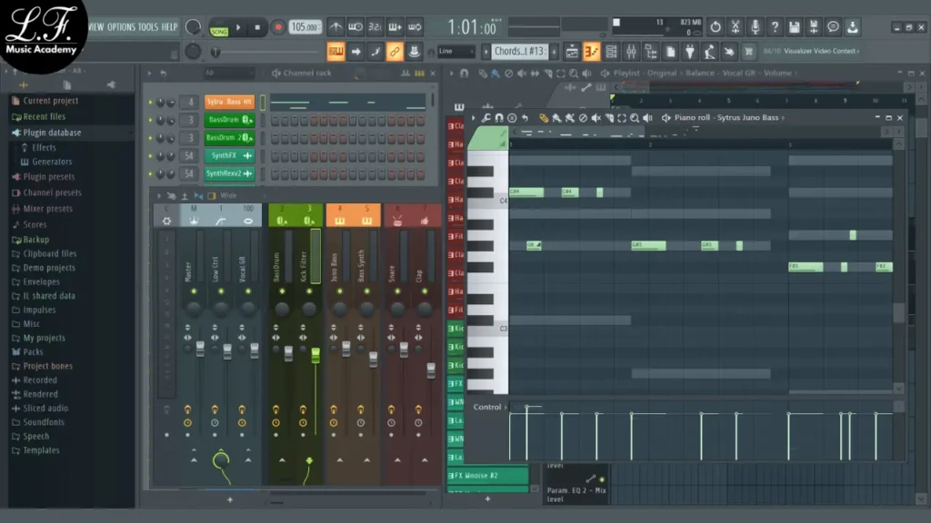This screenshot has width=931, height=523.
Task: Click the stop button in transport
Action: tap(257, 28)
